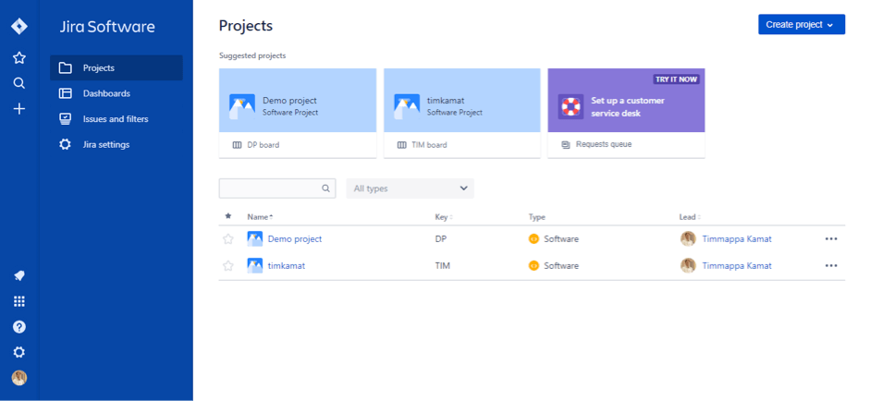Open the Jira settings menu item

[x=106, y=145]
